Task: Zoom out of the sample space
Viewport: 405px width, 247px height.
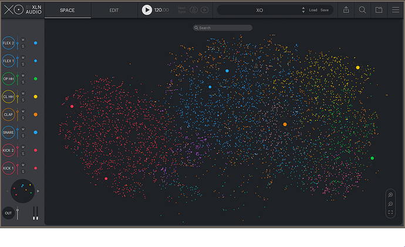Action: (390, 204)
